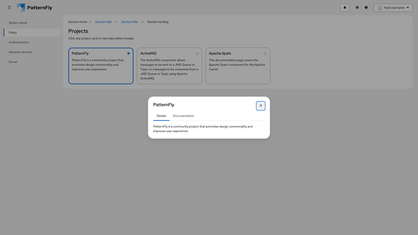The image size is (418, 235).
Task: Click the PatternFly logo
Action: pyautogui.click(x=34, y=7)
